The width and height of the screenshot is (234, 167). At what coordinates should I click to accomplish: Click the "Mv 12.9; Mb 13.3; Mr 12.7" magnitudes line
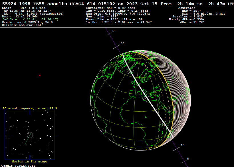(x=27, y=11)
